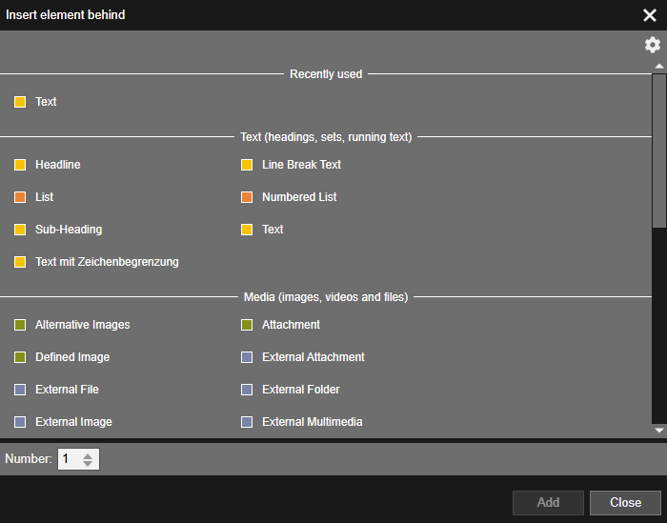Select Text under Recently used
667x523 pixels.
tap(46, 102)
